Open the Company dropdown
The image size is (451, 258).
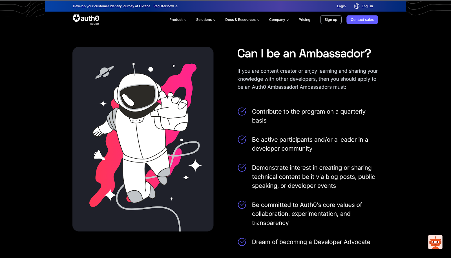pyautogui.click(x=278, y=20)
